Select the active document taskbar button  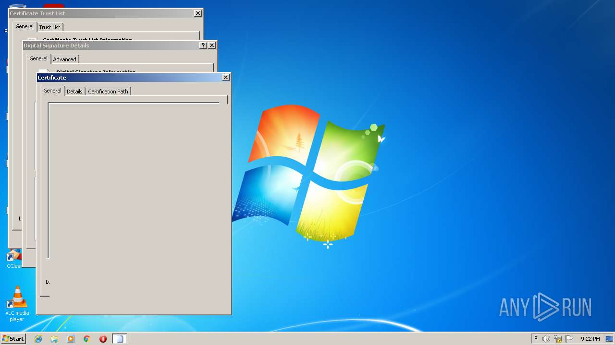[x=120, y=339]
